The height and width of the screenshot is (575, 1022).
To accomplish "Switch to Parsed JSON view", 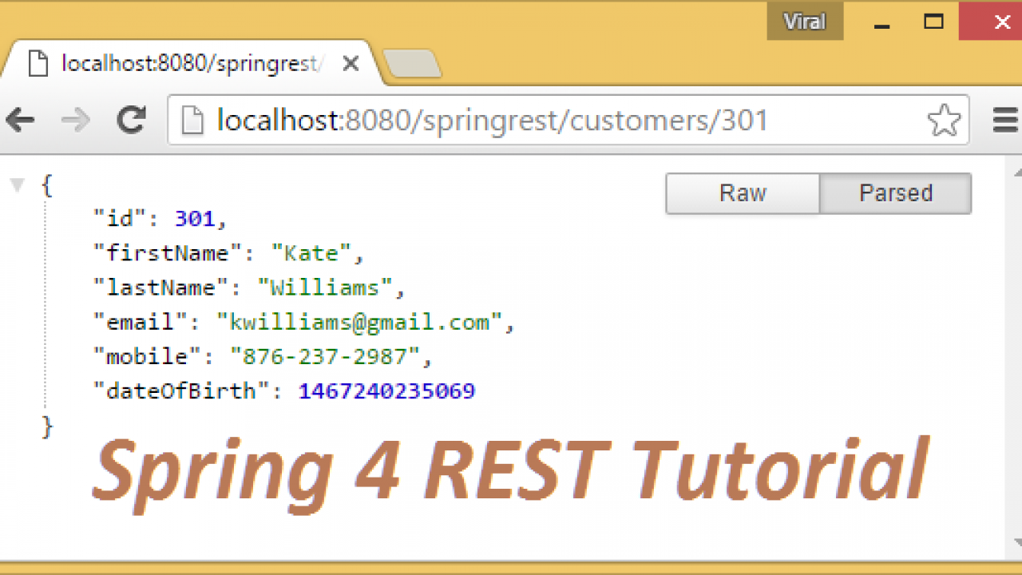I will point(896,193).
